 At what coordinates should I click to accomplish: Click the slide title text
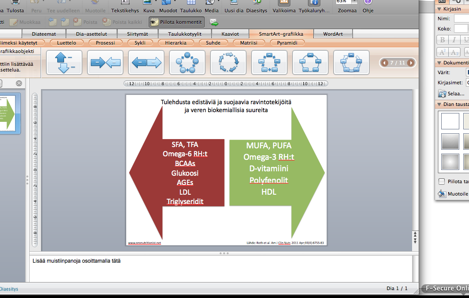(226, 106)
